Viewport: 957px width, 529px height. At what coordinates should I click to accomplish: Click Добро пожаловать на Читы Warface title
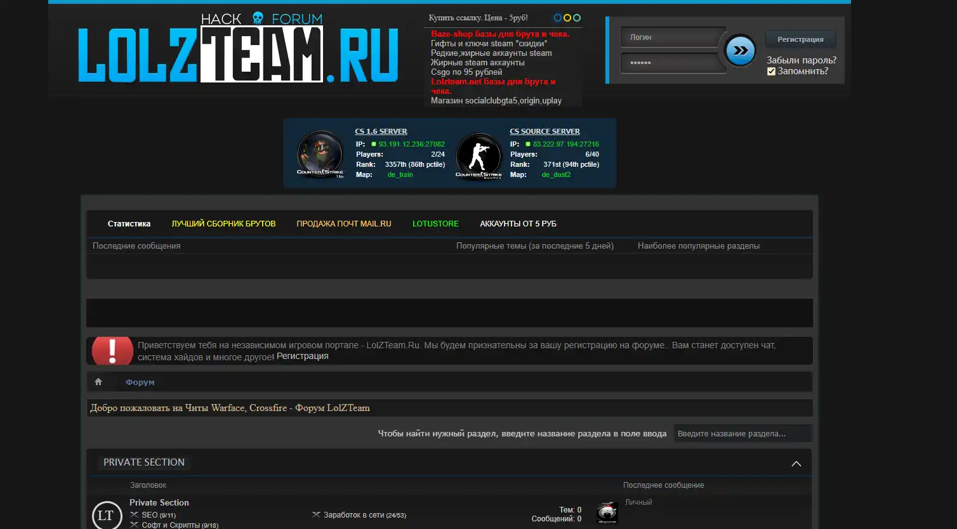pyautogui.click(x=230, y=408)
